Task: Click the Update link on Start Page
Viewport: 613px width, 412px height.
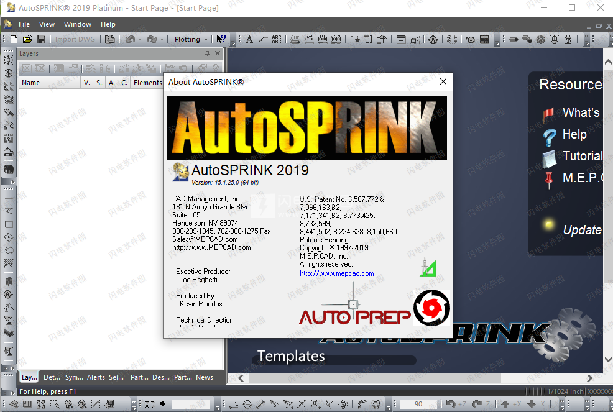Action: (x=582, y=230)
